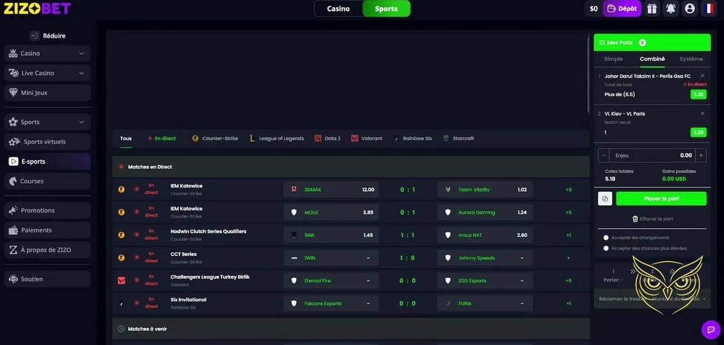The width and height of the screenshot is (724, 345).
Task: Click the French flag language selector
Action: click(x=709, y=8)
